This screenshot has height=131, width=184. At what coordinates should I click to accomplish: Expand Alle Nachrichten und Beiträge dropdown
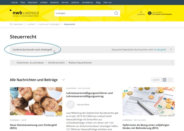[63, 80]
